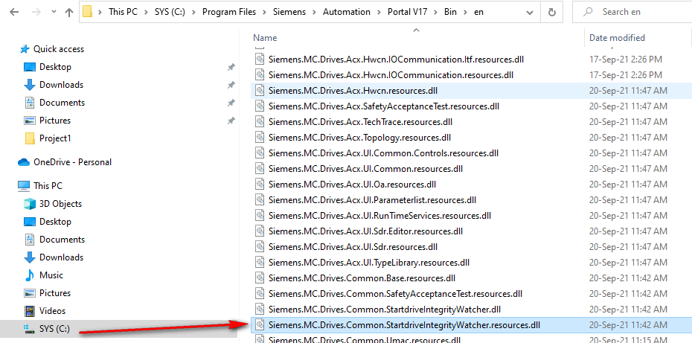Click pin icon next to Desktop
This screenshot has height=343, width=692.
(x=231, y=67)
